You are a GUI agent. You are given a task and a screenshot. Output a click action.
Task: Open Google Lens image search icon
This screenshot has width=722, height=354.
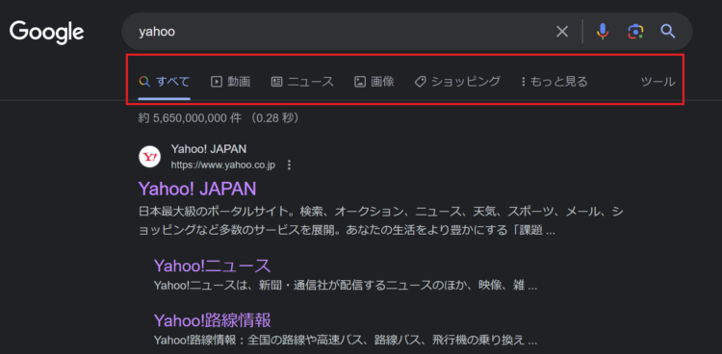[635, 32]
